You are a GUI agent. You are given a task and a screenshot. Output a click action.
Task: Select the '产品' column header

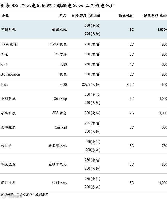click(63, 16)
